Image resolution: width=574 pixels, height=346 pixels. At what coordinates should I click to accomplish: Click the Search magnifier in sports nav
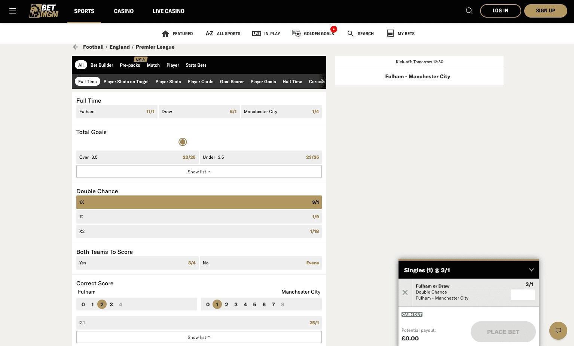pyautogui.click(x=351, y=34)
